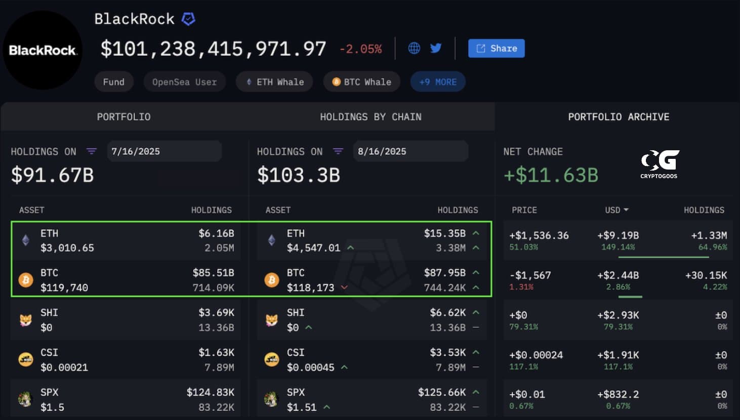Click the CSI coin icon
Image resolution: width=740 pixels, height=420 pixels.
[26, 359]
